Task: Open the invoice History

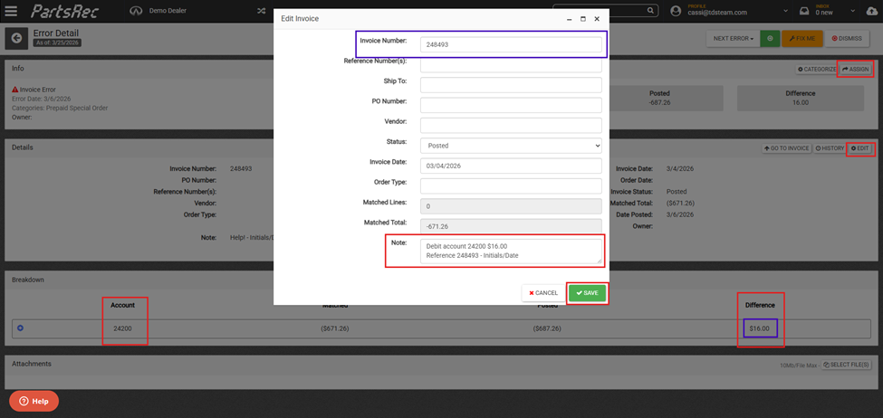Action: point(830,148)
